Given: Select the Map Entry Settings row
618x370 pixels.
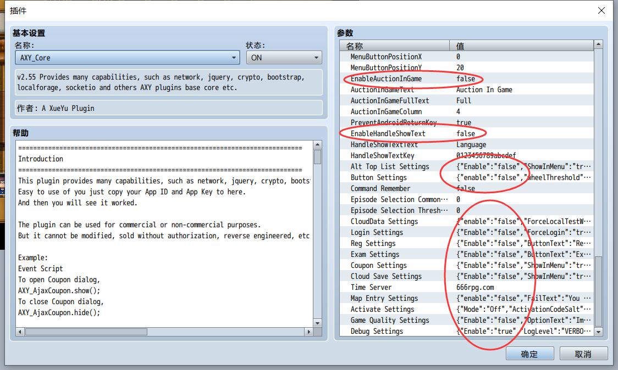Looking at the screenshot, I should (467, 299).
